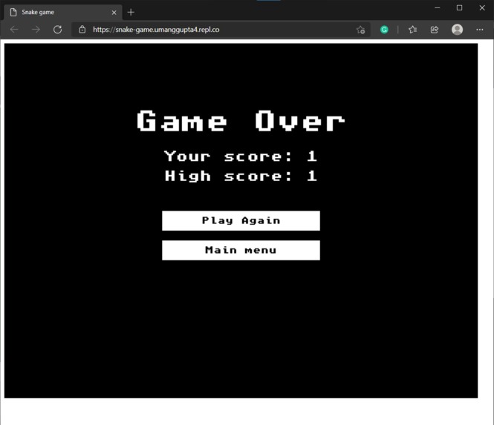Add this page to favorites

coord(361,30)
